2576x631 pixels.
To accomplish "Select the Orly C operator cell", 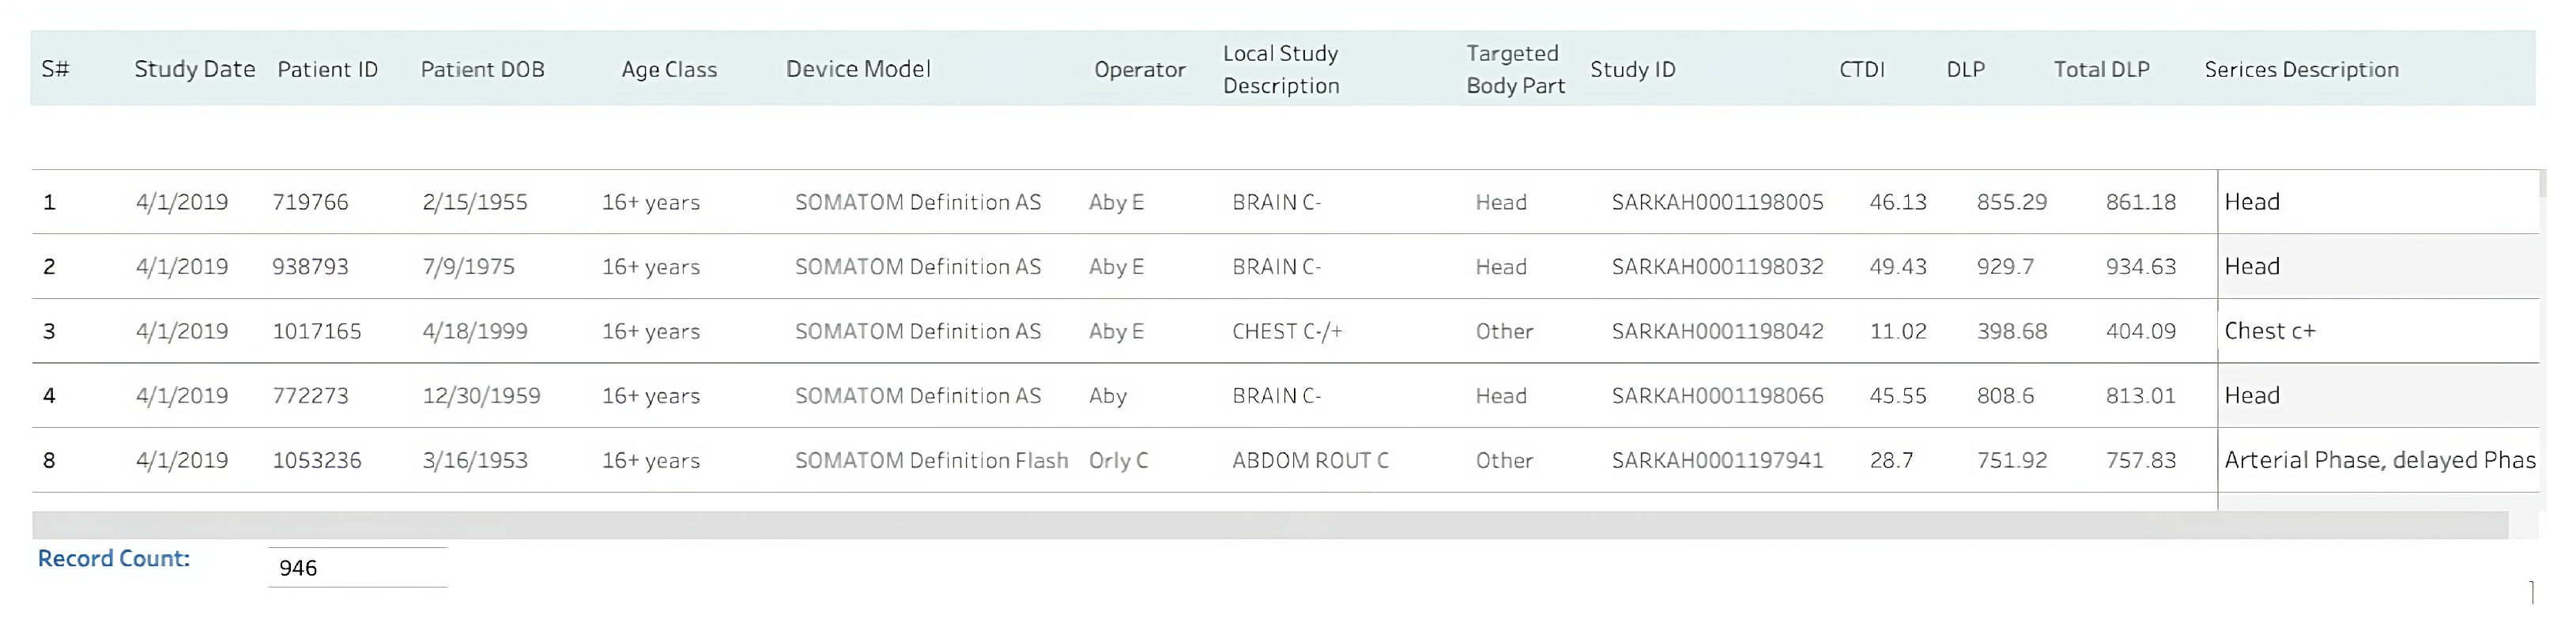I will click(1118, 460).
